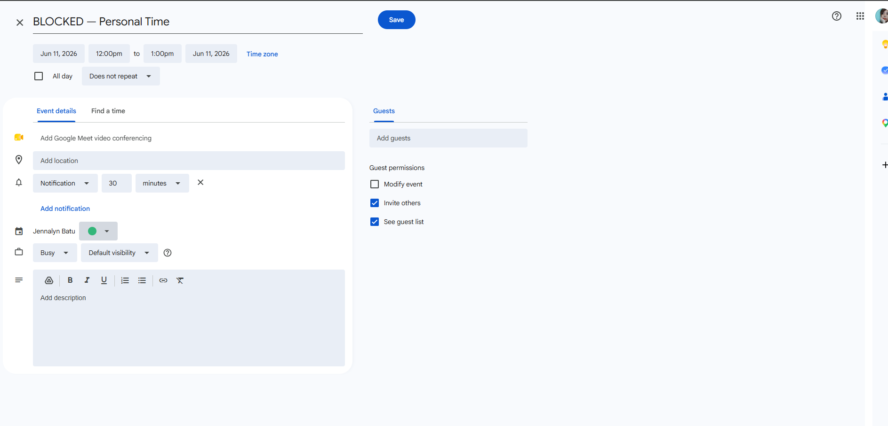The image size is (888, 426).
Task: Insert a link in the description
Action: click(x=163, y=280)
